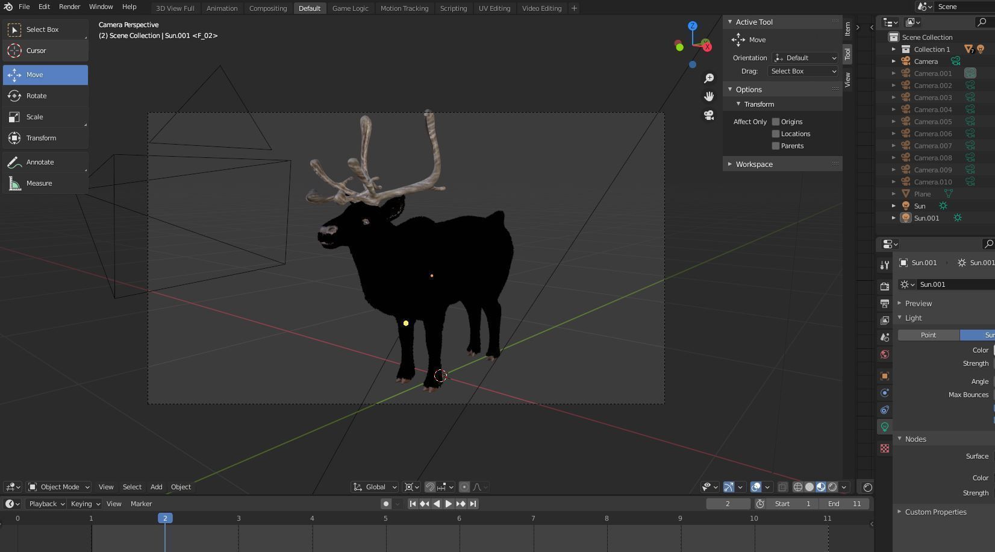The width and height of the screenshot is (995, 552).
Task: Switch to rendered viewport shading
Action: (x=832, y=487)
